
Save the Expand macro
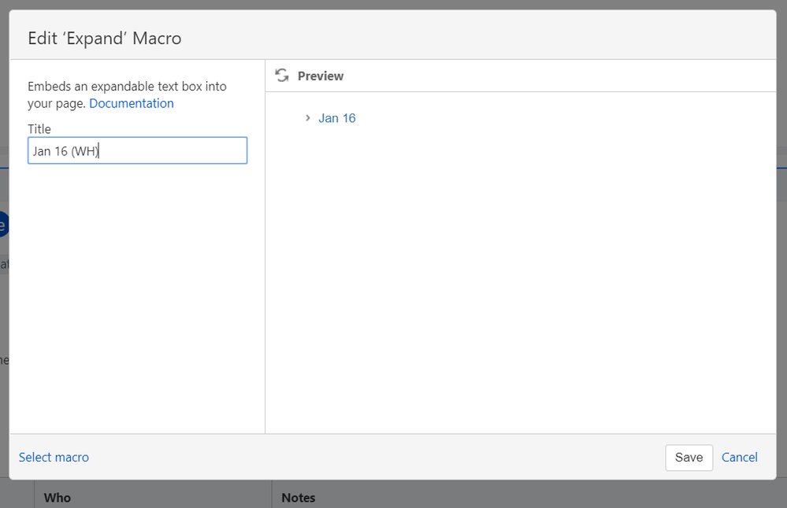pos(689,458)
